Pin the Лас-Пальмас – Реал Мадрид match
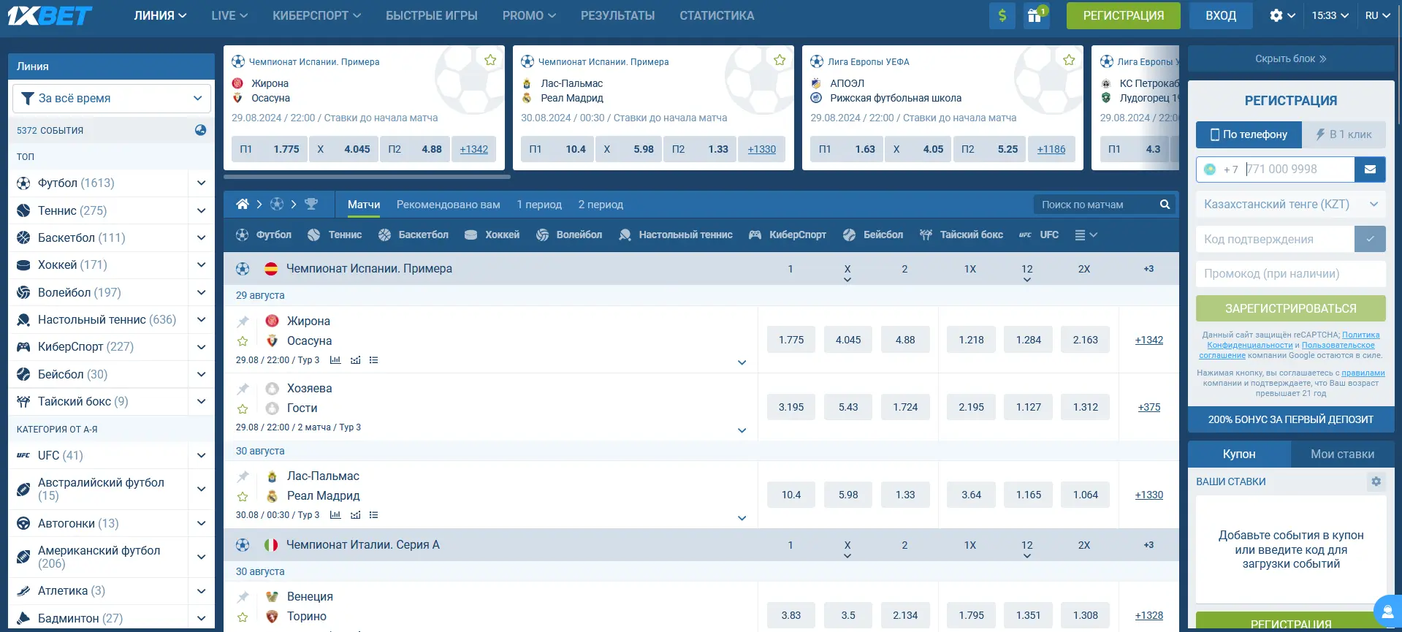 click(243, 476)
